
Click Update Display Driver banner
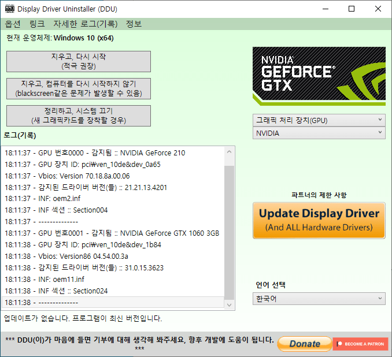click(x=319, y=221)
